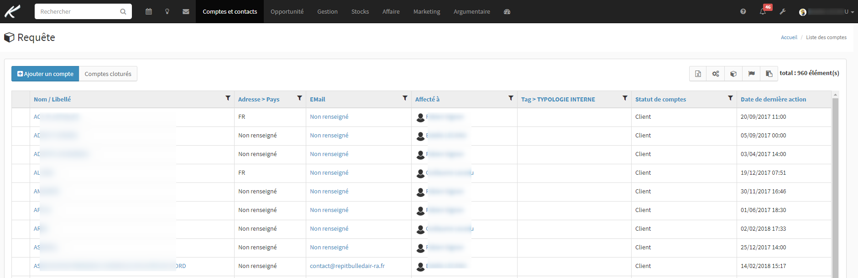Viewport: 858px width, 278px height.
Task: Open the Affaire menu
Action: 391,12
